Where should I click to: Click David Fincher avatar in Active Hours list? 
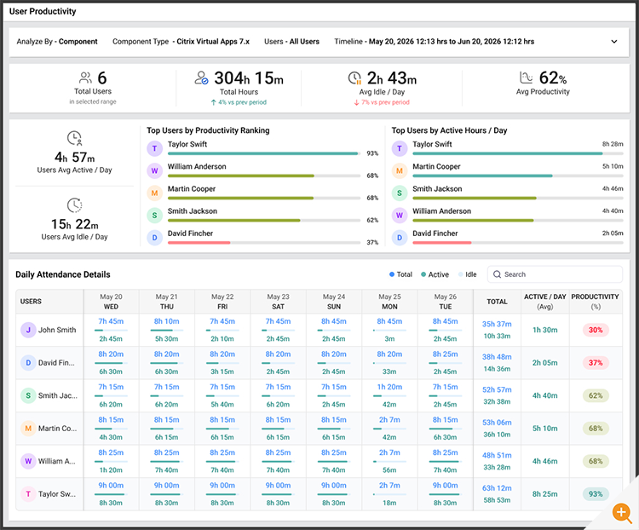coord(400,238)
